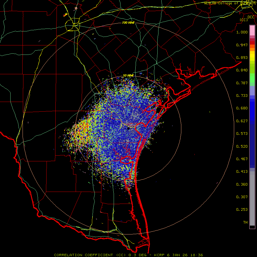Screen dimensions: 257x257
Task: Click the black radar site dot at center
Action: (x=128, y=128)
